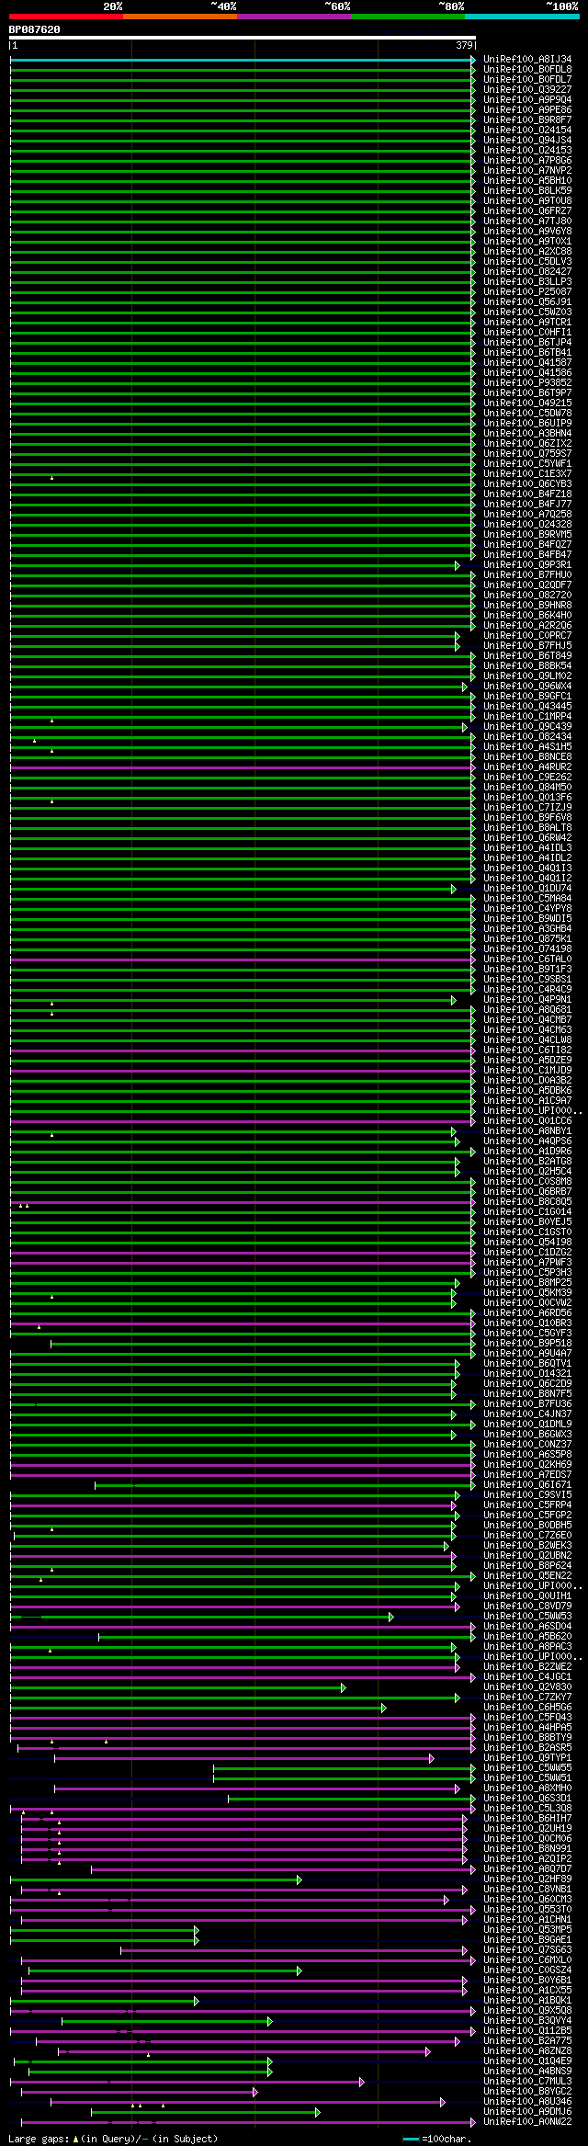
Task: Click the orange ~40% identity legend segment
Action: pos(180,17)
